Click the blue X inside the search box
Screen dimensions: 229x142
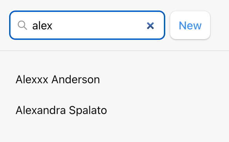pyautogui.click(x=150, y=26)
